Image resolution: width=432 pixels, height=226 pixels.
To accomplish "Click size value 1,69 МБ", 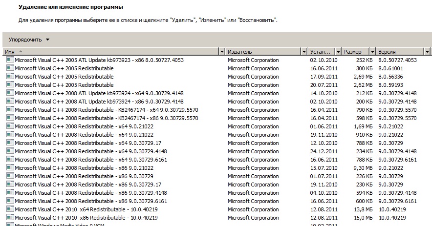I will coord(363,126).
